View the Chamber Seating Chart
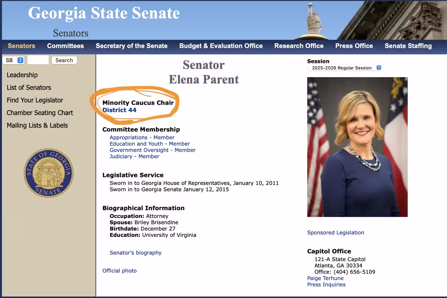The height and width of the screenshot is (298, 447). [40, 113]
